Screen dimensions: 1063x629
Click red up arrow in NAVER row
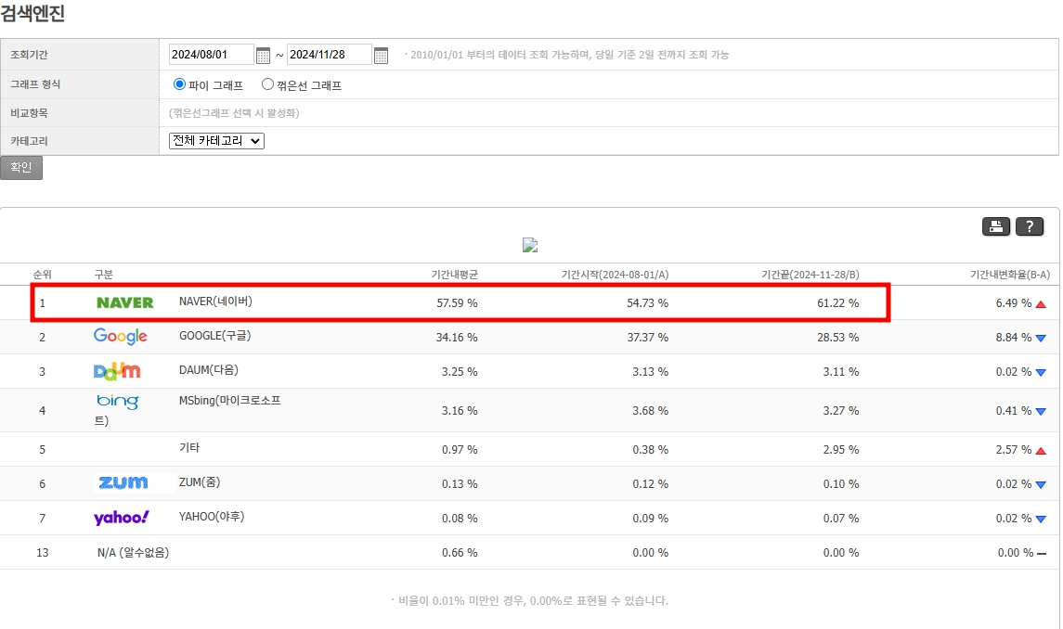point(1041,304)
